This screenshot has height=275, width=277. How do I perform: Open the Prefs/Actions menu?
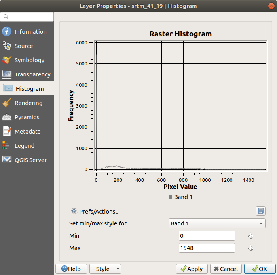point(95,212)
